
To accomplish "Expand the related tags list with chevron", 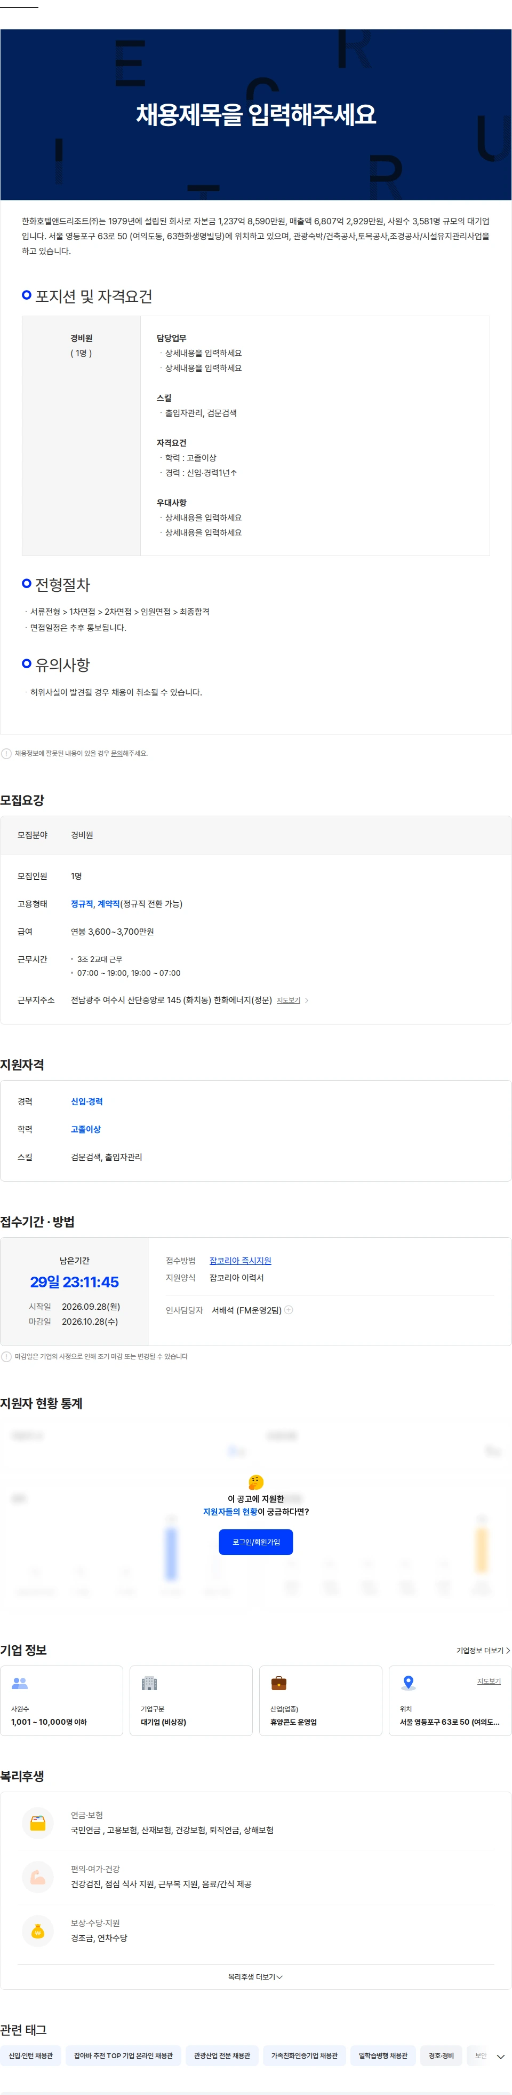I will [x=500, y=2056].
